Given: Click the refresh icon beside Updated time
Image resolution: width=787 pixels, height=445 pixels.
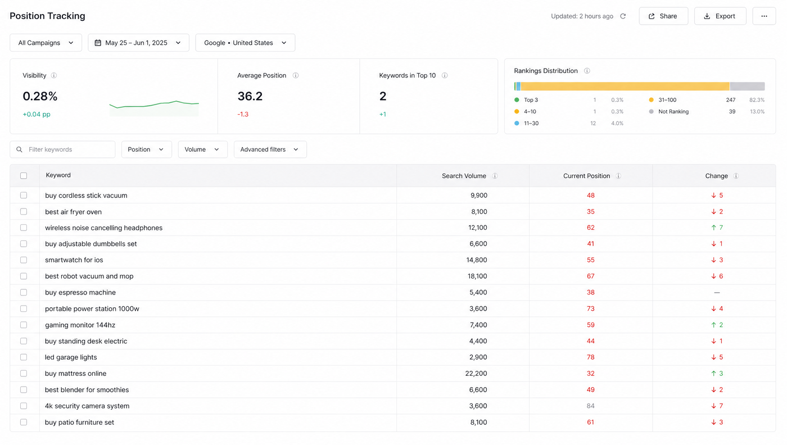Looking at the screenshot, I should pyautogui.click(x=623, y=16).
